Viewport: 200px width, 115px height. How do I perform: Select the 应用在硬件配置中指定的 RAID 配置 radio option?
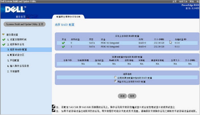pyautogui.click(x=115, y=77)
